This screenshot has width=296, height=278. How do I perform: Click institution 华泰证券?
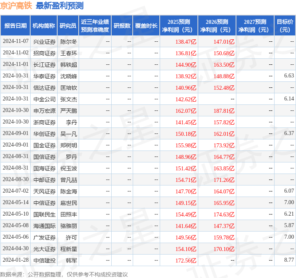[x=44, y=76]
